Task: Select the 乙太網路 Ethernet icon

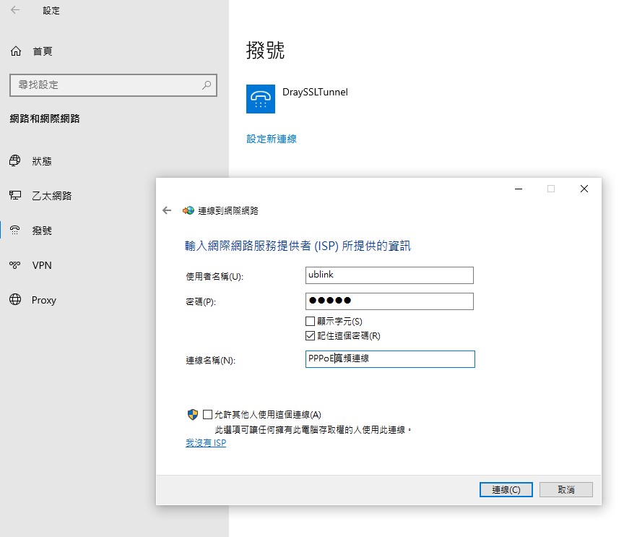Action: (x=15, y=196)
